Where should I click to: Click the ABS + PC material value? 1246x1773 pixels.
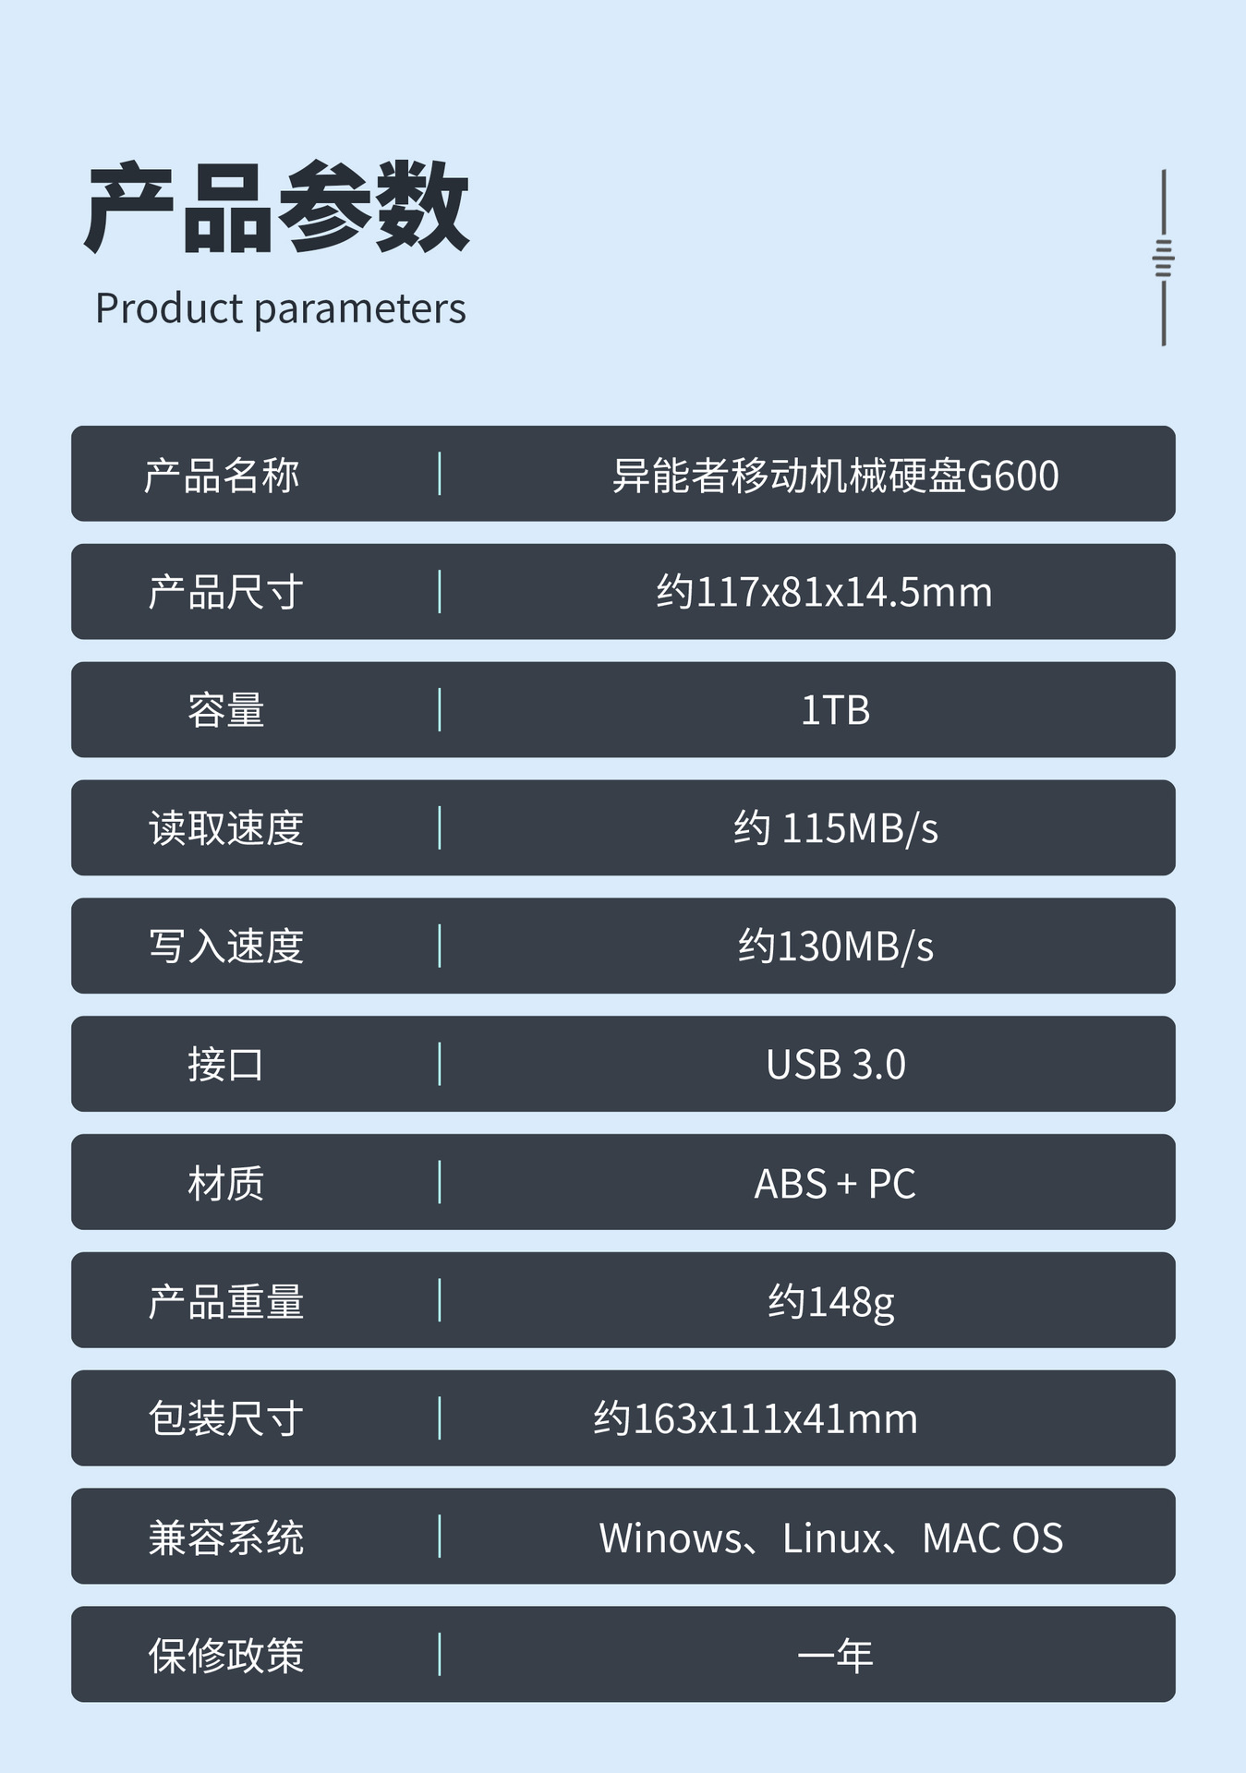point(835,1183)
